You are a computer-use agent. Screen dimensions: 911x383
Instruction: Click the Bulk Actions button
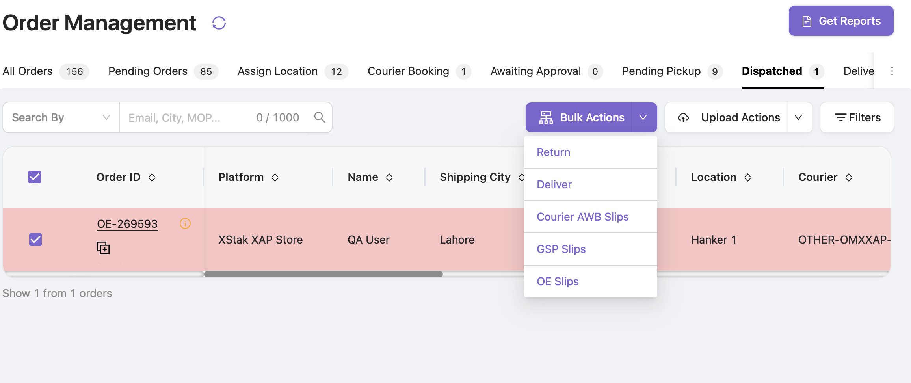click(x=579, y=117)
